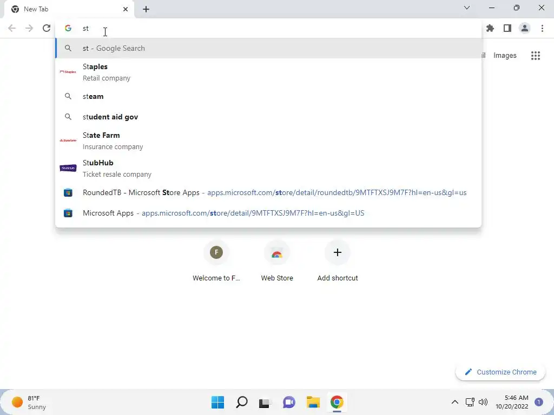The height and width of the screenshot is (415, 554).
Task: Select the StubHub suggestion
Action: coord(268,169)
